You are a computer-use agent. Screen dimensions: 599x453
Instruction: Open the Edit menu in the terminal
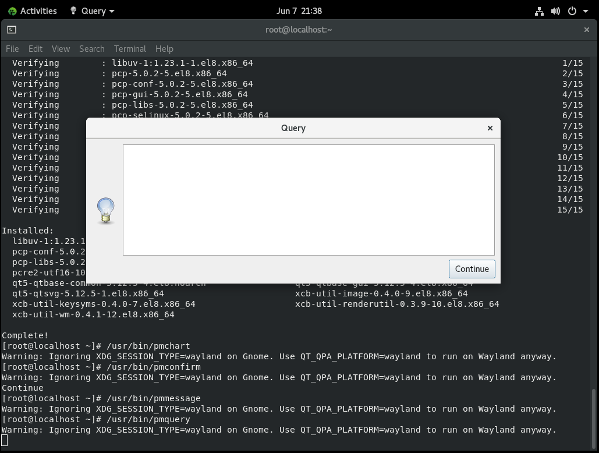[36, 49]
